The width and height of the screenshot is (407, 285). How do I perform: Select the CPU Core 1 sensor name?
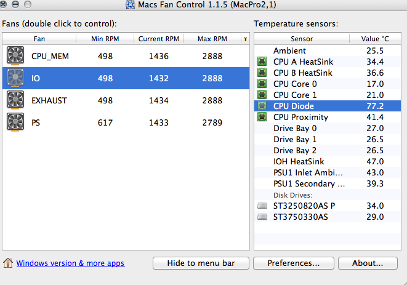(x=295, y=95)
